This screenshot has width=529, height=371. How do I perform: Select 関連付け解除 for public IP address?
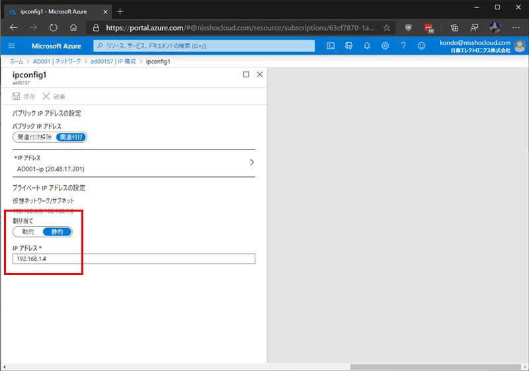click(x=34, y=137)
